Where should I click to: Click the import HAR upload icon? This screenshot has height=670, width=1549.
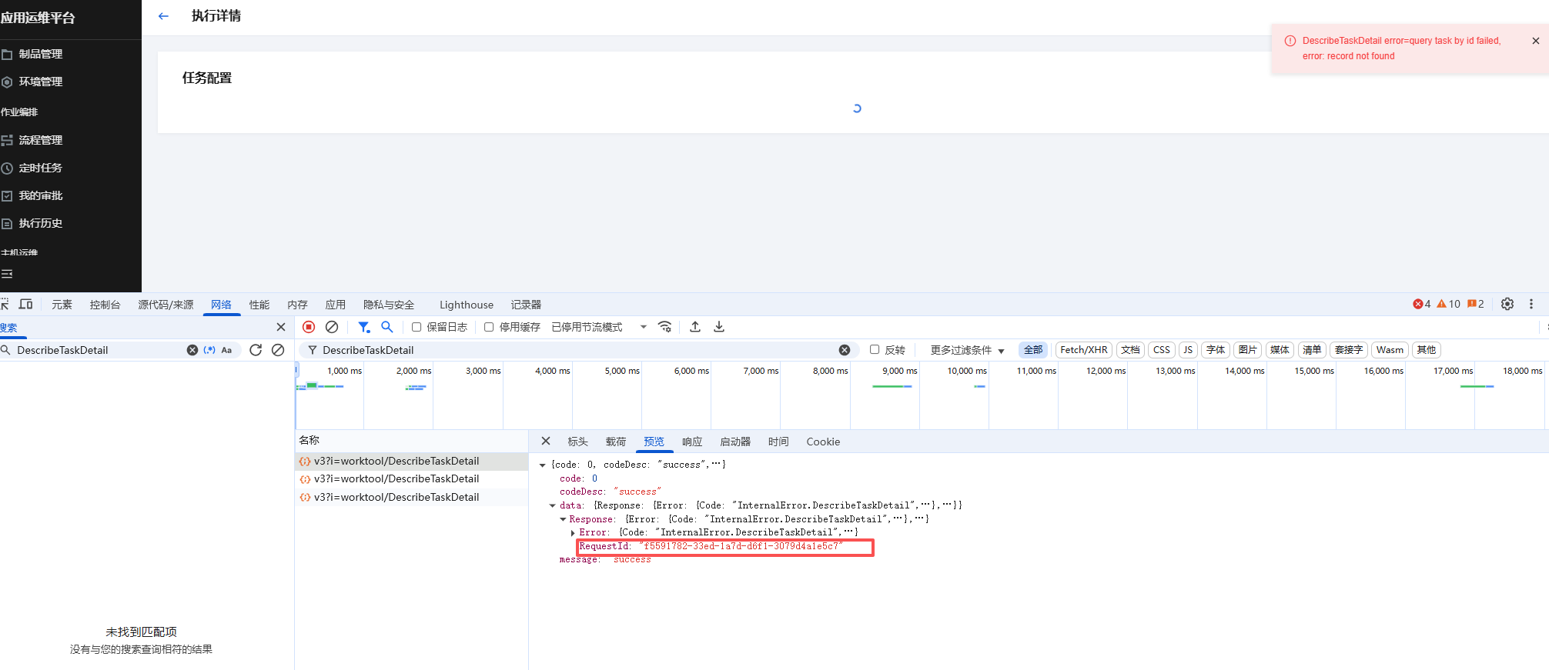click(x=695, y=327)
